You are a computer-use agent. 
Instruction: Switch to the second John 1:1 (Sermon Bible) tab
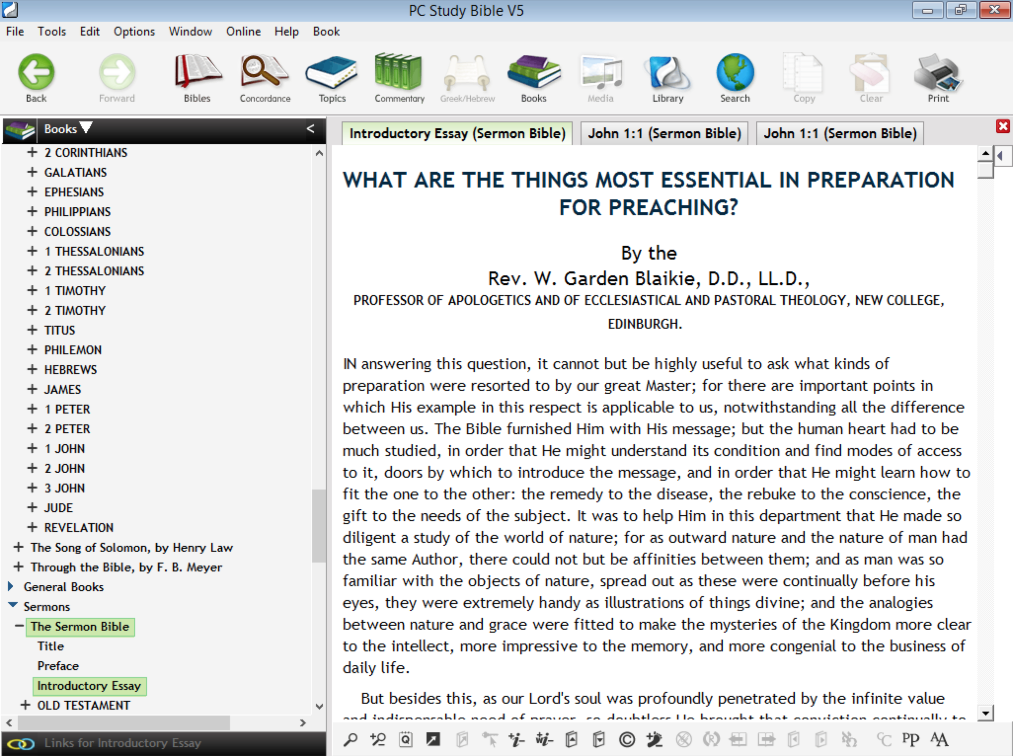(840, 133)
